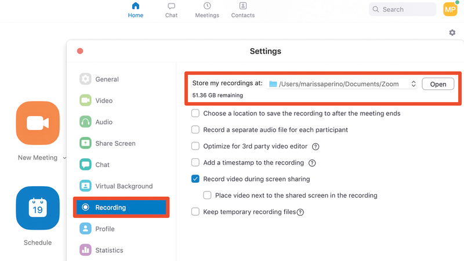Image resolution: width=464 pixels, height=261 pixels.
Task: Click the help icon beside 3rd party video editor
Action: coord(316,147)
